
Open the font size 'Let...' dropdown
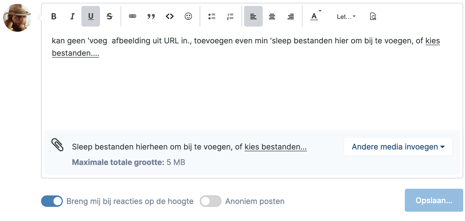[x=346, y=17]
